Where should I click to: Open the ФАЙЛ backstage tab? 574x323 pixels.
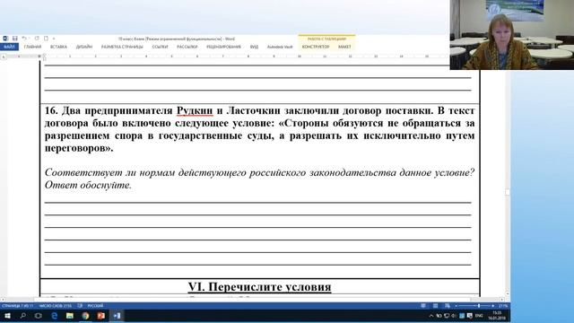(x=9, y=47)
